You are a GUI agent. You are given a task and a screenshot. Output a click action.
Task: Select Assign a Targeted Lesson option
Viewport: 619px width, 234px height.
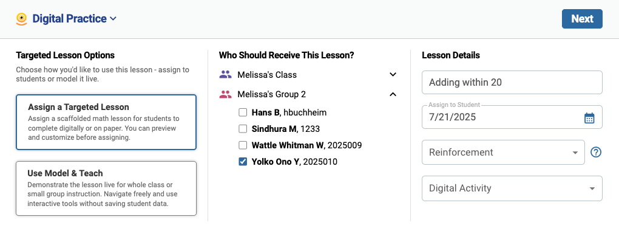106,122
